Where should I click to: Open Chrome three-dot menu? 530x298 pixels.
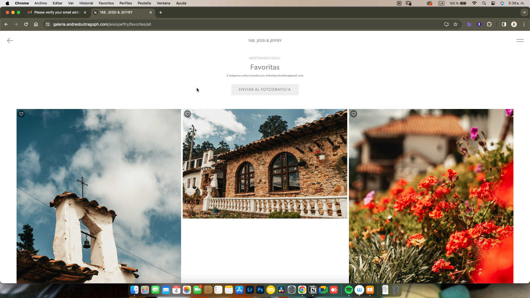tap(524, 24)
